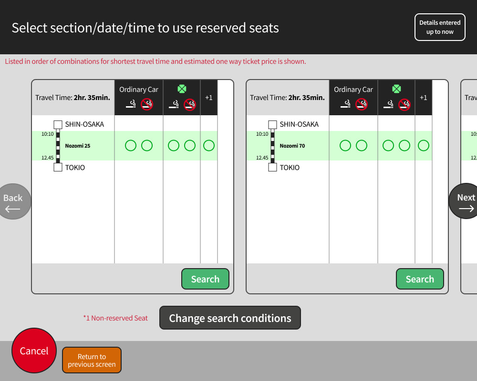
Task: Return to previous screen
Action: coord(92,360)
